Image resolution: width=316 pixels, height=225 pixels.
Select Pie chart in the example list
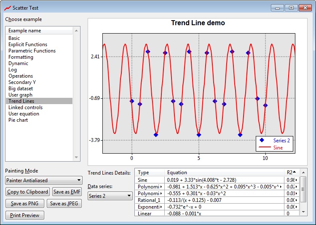click(x=18, y=120)
